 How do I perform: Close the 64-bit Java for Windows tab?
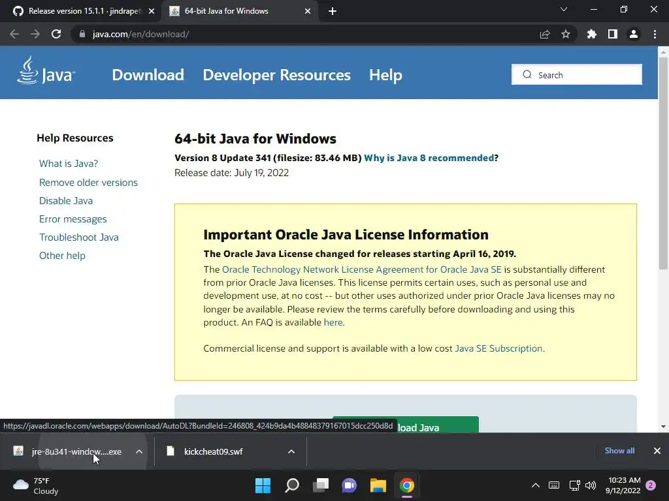308,11
